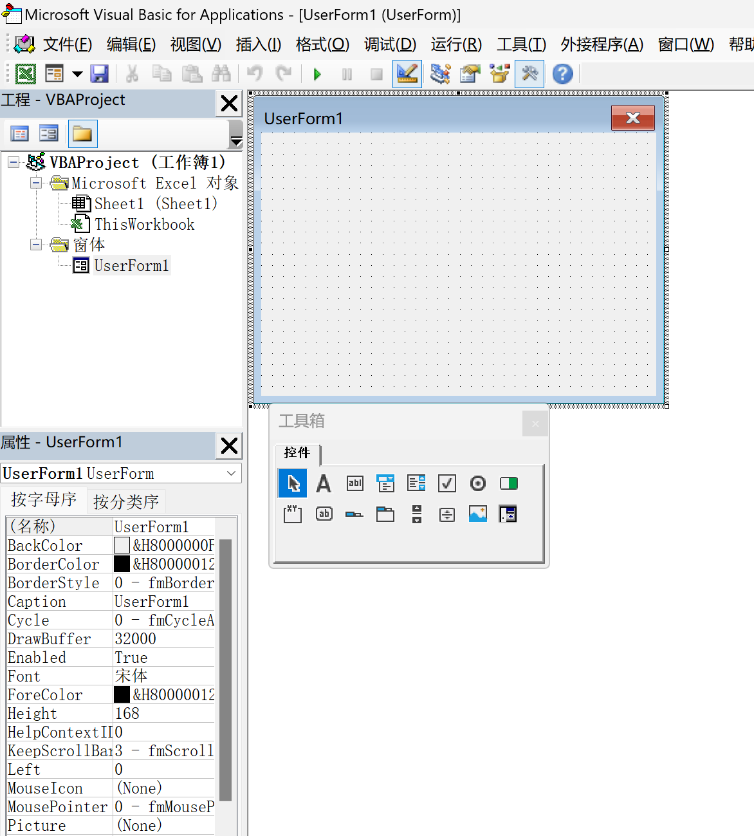
Task: Switch to the 控件 tab in the toolbox
Action: pyautogui.click(x=297, y=453)
